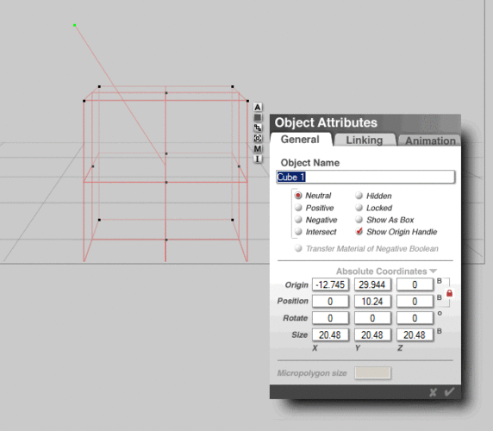Click the tracking target icon beside the cube
The height and width of the screenshot is (431, 493).
pos(258,138)
